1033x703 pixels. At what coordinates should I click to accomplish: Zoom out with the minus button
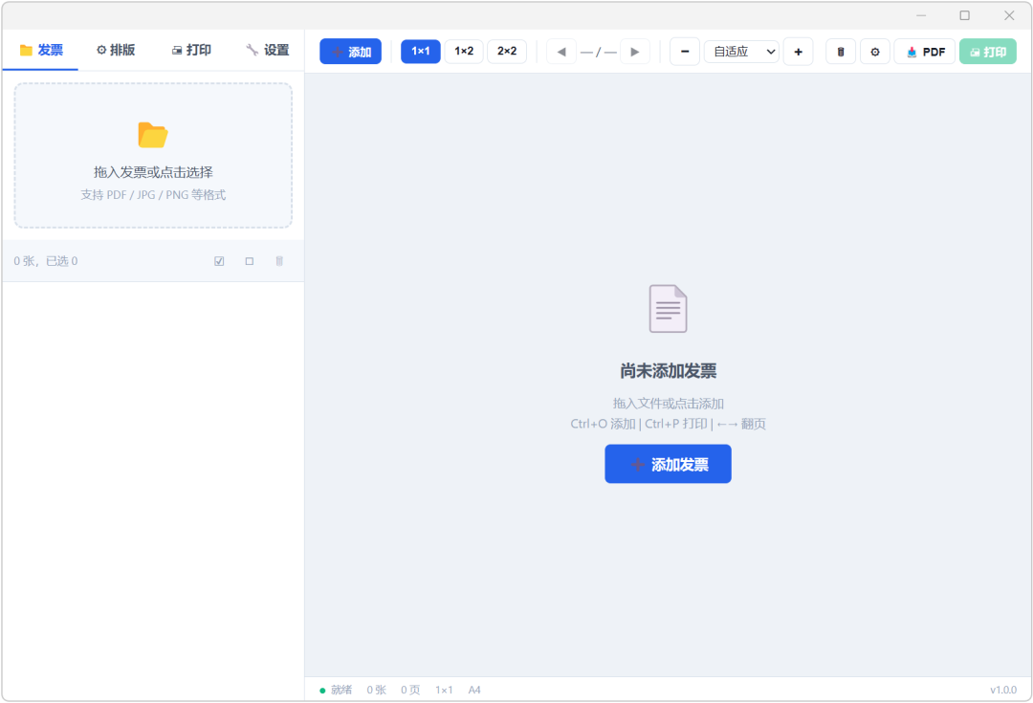coord(685,52)
